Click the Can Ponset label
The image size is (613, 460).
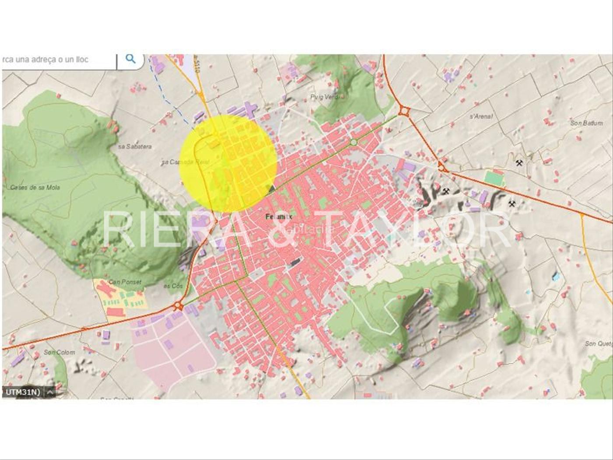(125, 282)
